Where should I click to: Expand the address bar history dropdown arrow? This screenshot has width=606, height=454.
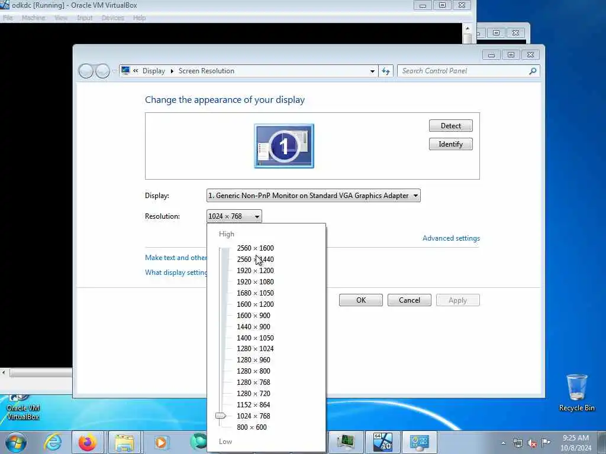pyautogui.click(x=372, y=71)
